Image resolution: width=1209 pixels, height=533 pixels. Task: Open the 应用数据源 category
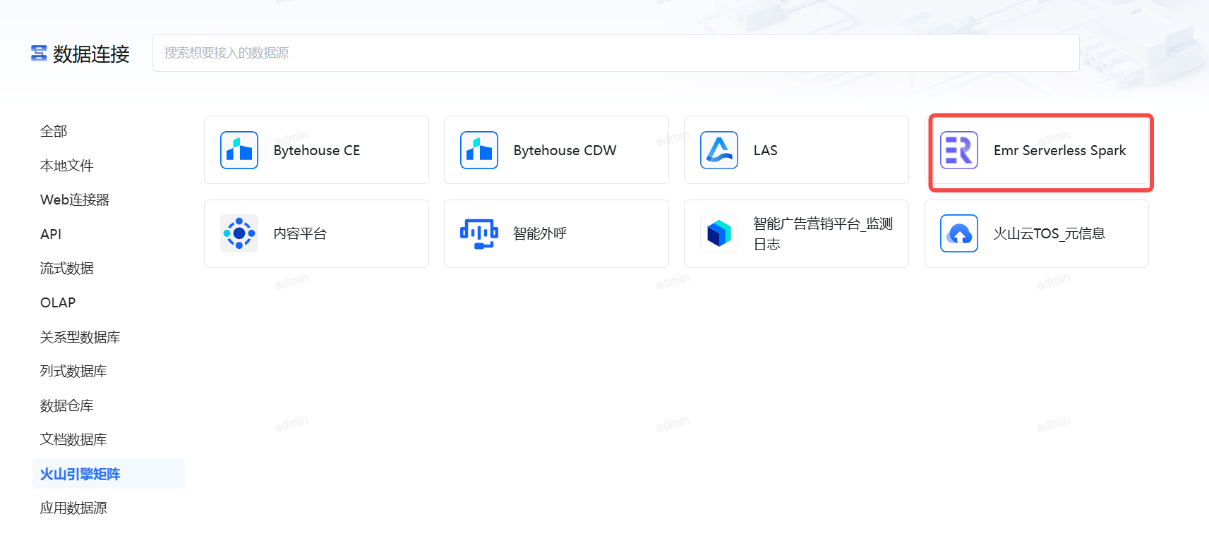[73, 508]
